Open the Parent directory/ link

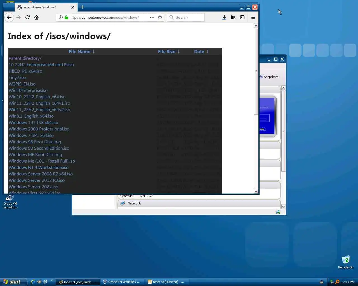(x=25, y=58)
